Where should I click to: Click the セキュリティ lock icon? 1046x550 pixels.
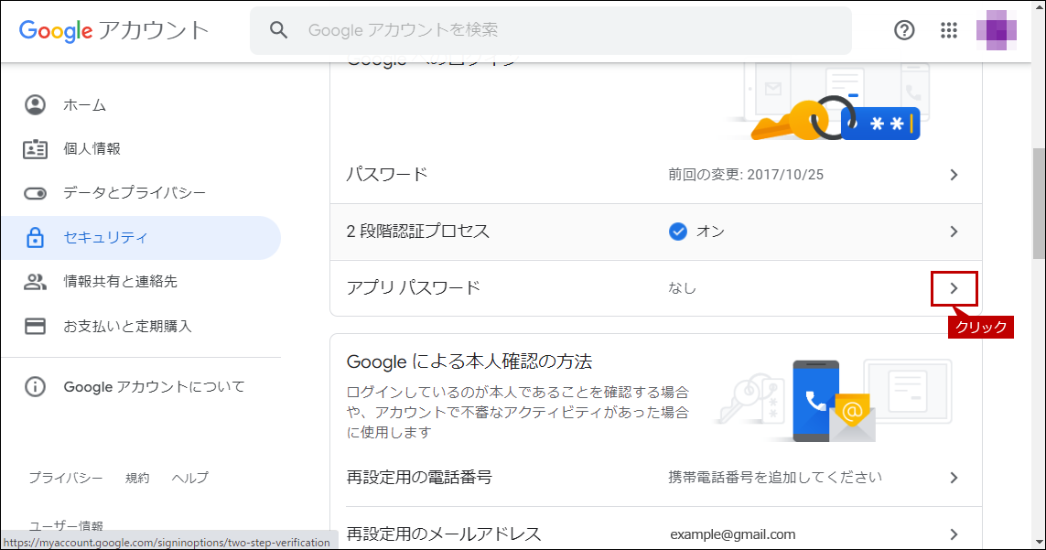click(36, 237)
